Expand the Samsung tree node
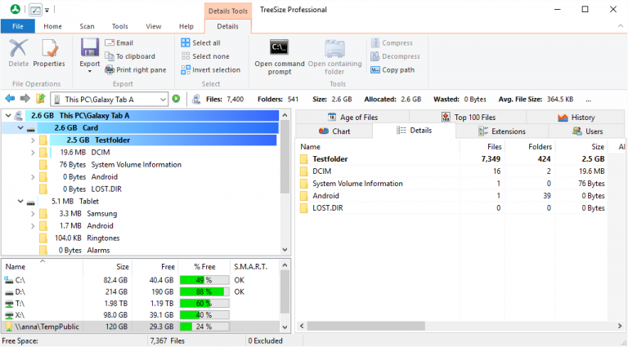The image size is (628, 347). 33,214
